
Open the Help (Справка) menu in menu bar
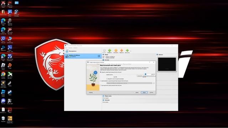[75, 48]
